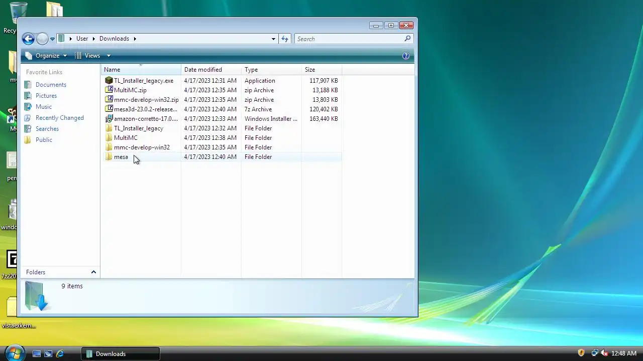Expand the Views dropdown arrow
Image resolution: width=643 pixels, height=361 pixels.
[108, 56]
